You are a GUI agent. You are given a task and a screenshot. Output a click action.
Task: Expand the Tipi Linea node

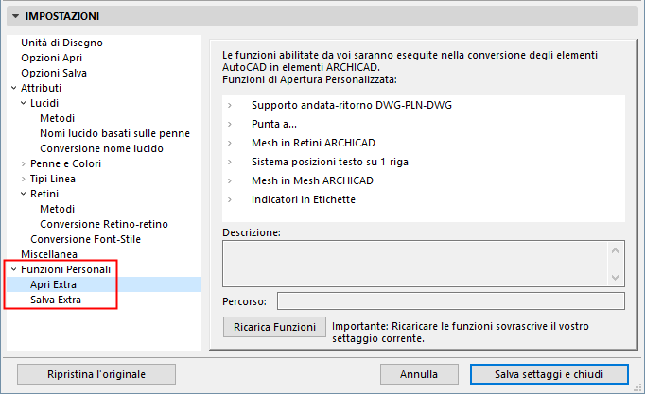23,179
